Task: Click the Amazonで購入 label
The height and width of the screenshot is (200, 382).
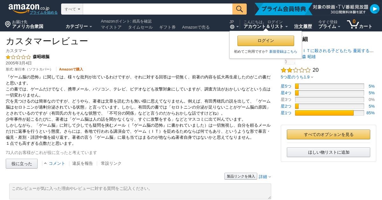Action: pyautogui.click(x=71, y=69)
